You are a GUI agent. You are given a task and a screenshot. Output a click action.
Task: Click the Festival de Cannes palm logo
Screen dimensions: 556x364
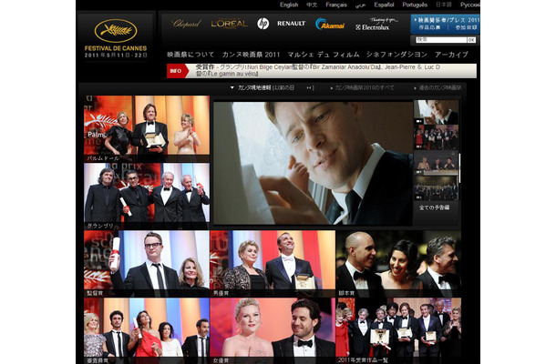click(x=116, y=31)
